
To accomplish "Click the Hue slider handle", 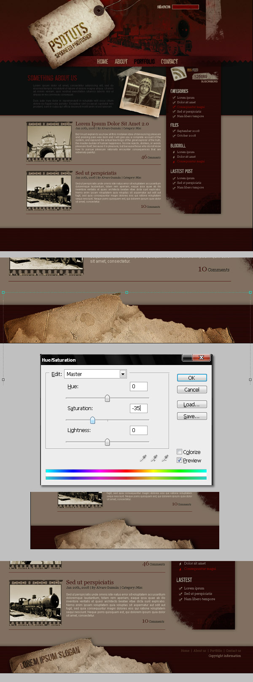I will coord(107,398).
